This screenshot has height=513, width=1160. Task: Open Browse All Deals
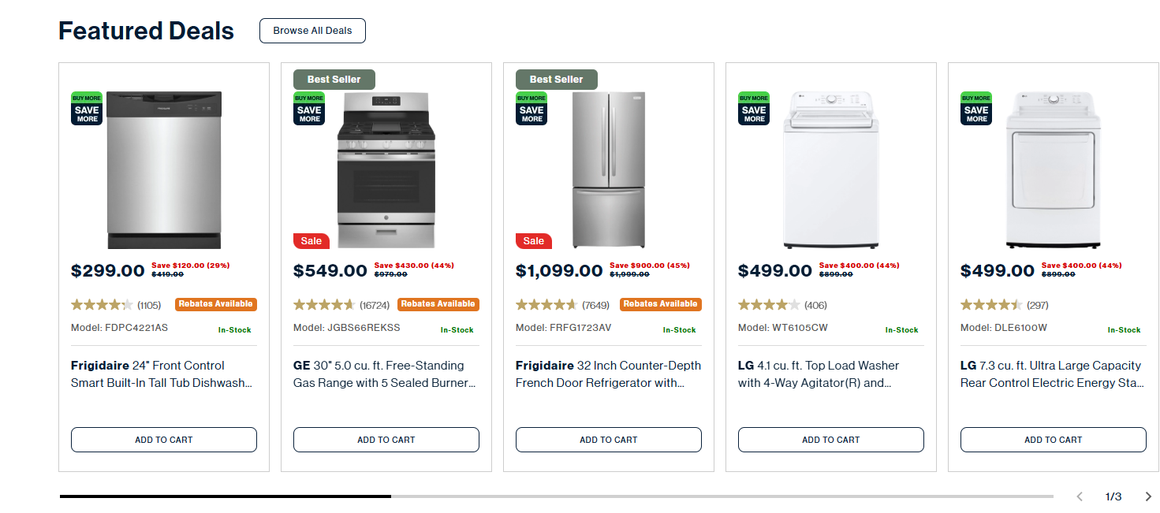(312, 31)
